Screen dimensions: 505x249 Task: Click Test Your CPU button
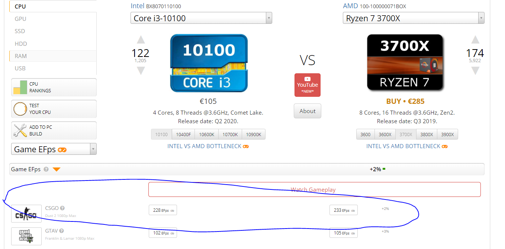[x=54, y=109]
